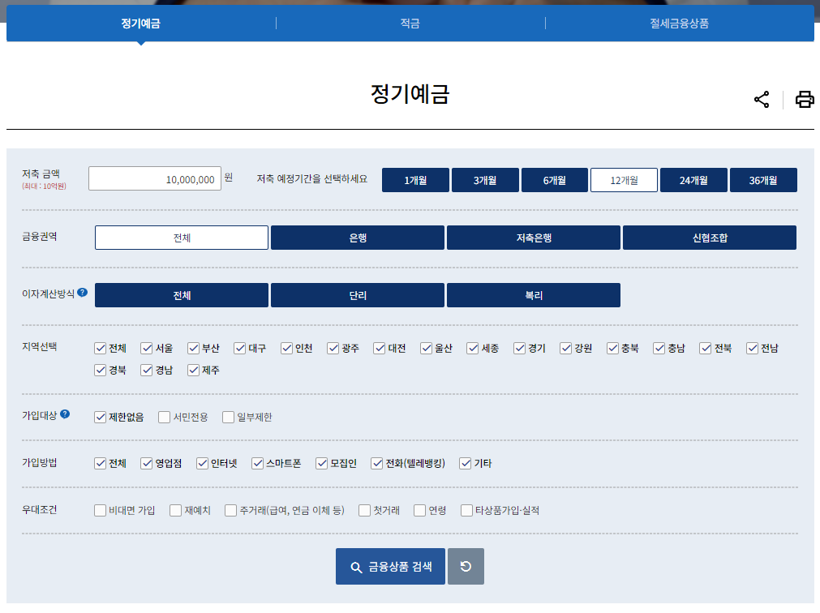This screenshot has height=613, width=820.
Task: Switch to the 절세금융상품 tab
Action: (x=679, y=23)
